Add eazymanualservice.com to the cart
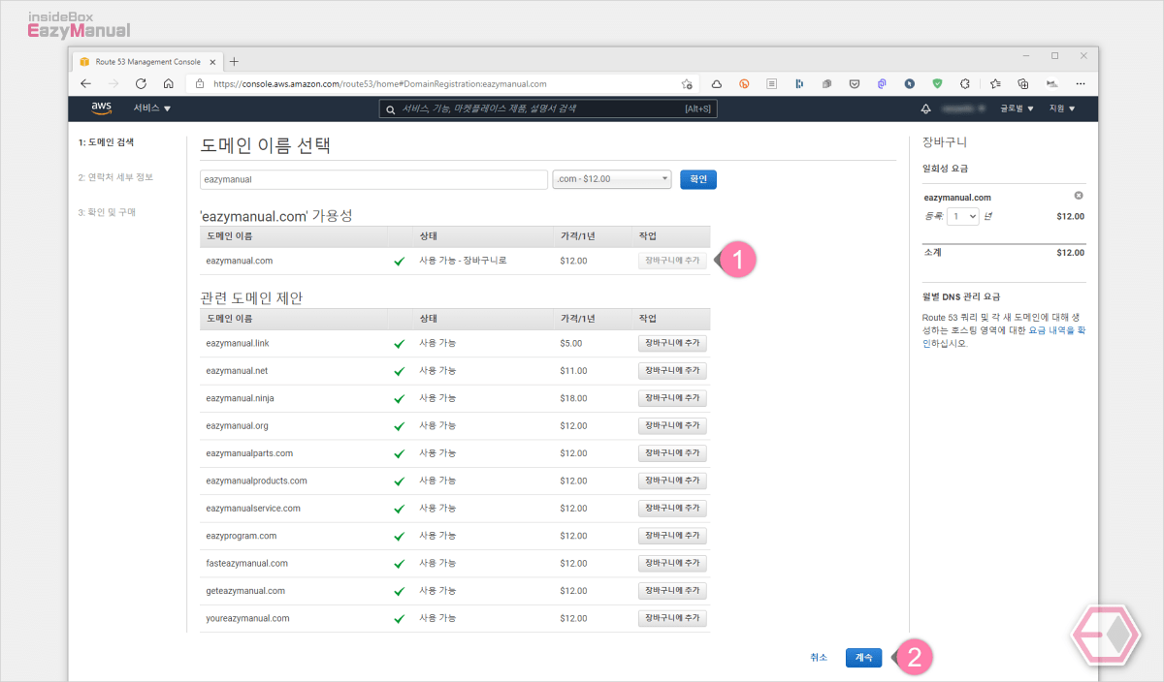 click(672, 509)
